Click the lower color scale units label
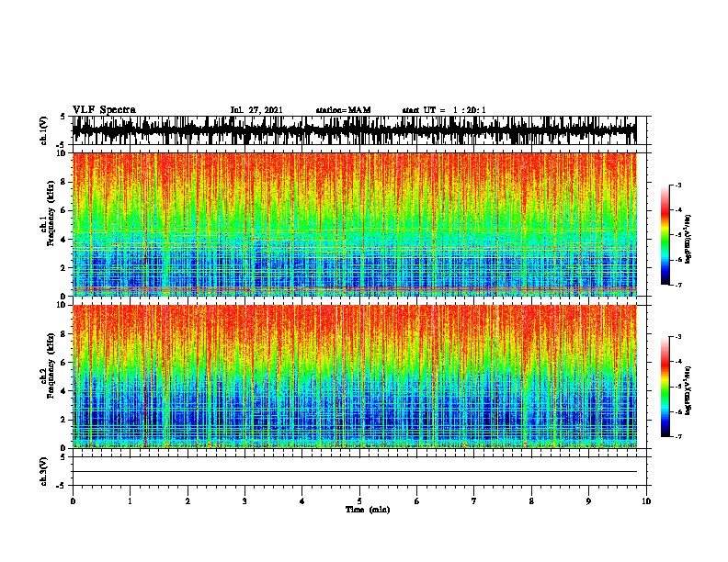728x562 pixels. 688,390
